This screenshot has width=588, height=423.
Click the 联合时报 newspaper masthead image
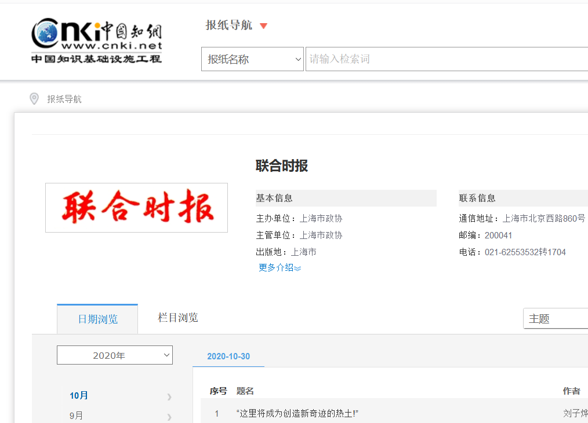pyautogui.click(x=137, y=208)
